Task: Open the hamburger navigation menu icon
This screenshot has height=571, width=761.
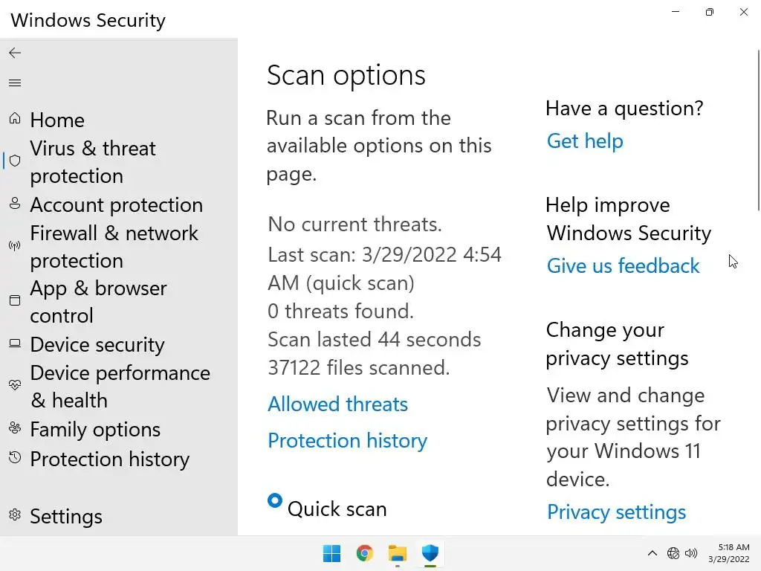Action: [15, 83]
